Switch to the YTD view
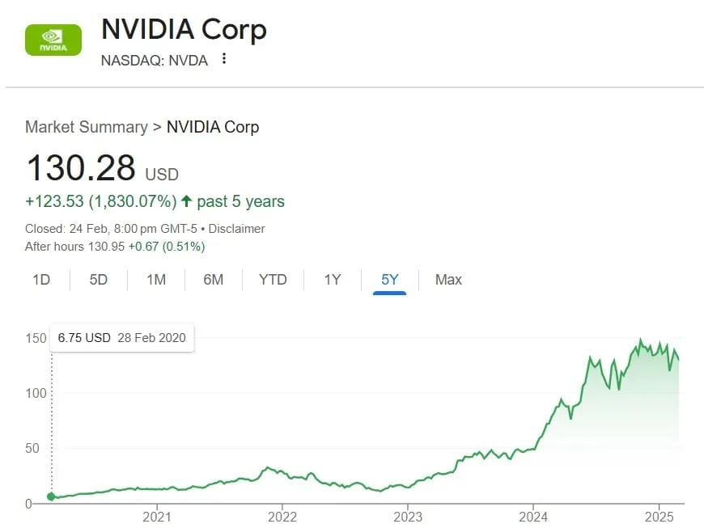The width and height of the screenshot is (704, 528). pyautogui.click(x=273, y=280)
